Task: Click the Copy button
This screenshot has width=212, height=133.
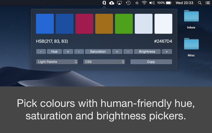Action: coord(151,62)
